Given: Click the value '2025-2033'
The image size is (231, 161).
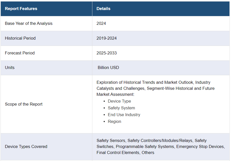Looking at the screenshot, I should pyautogui.click(x=107, y=53).
